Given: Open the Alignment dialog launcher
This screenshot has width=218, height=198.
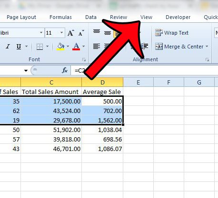Looking at the screenshot, I should 207,59.
